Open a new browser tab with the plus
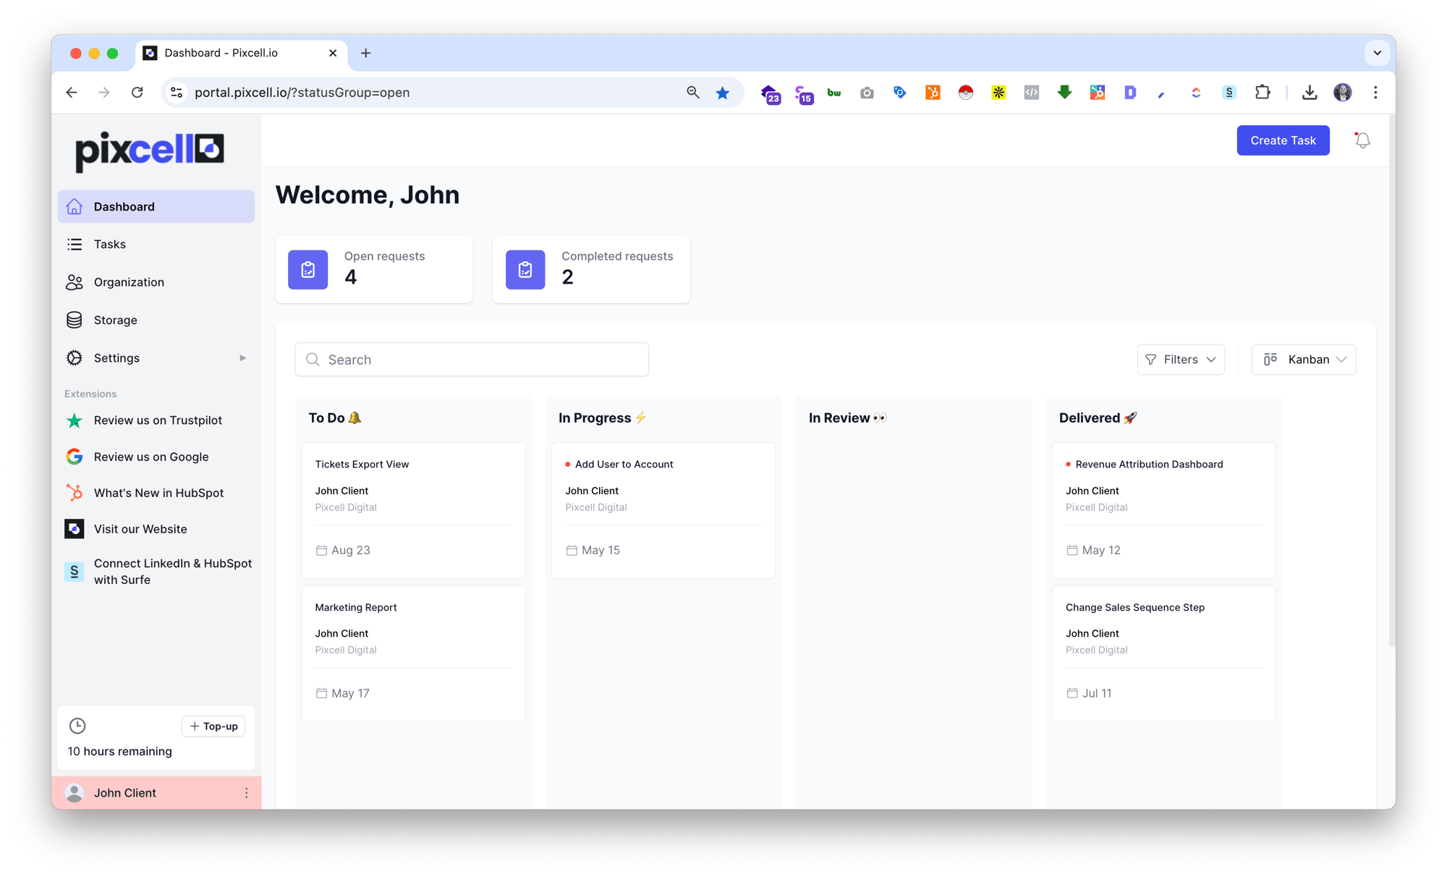The height and width of the screenshot is (877, 1447). coord(366,53)
